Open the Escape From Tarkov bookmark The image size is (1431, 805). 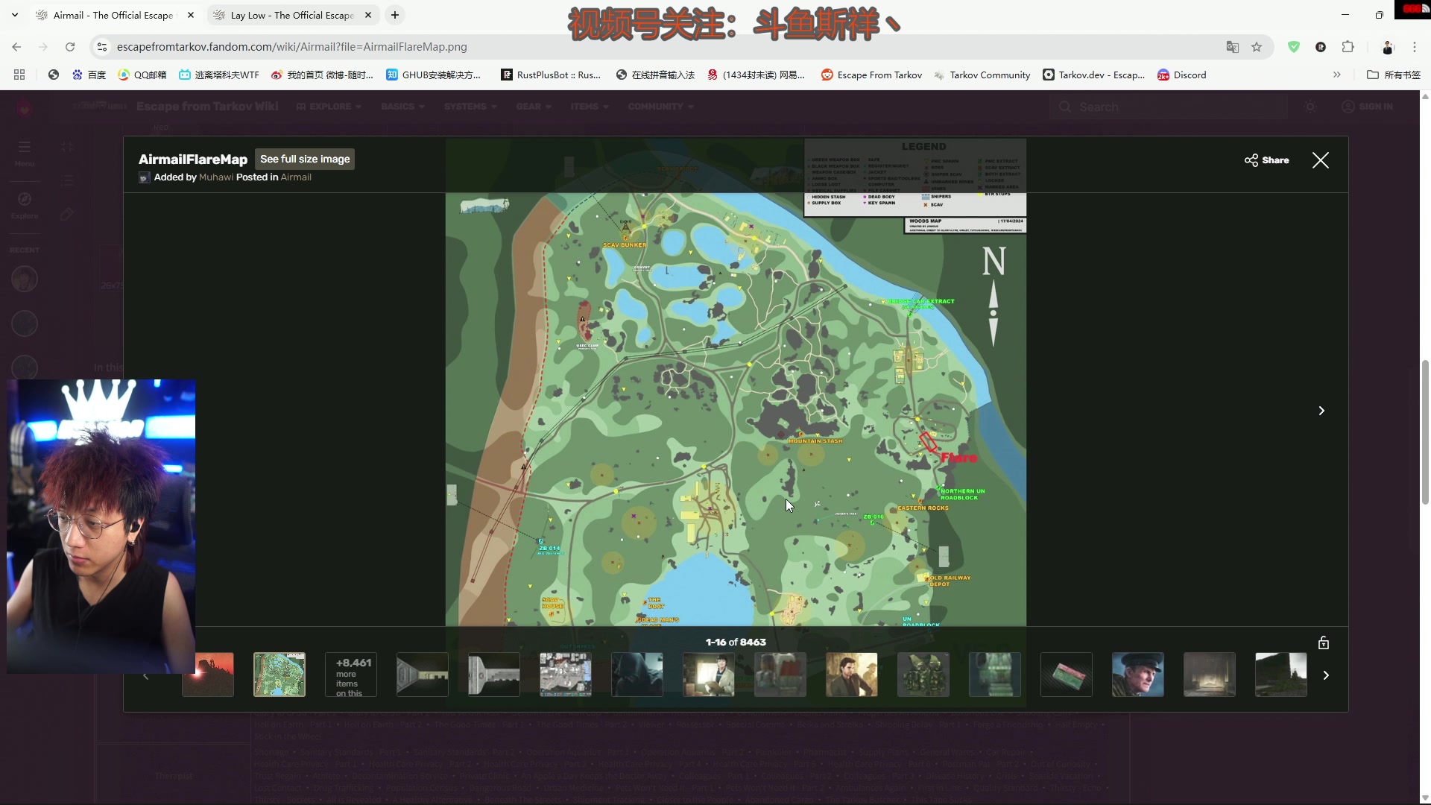[x=871, y=75]
